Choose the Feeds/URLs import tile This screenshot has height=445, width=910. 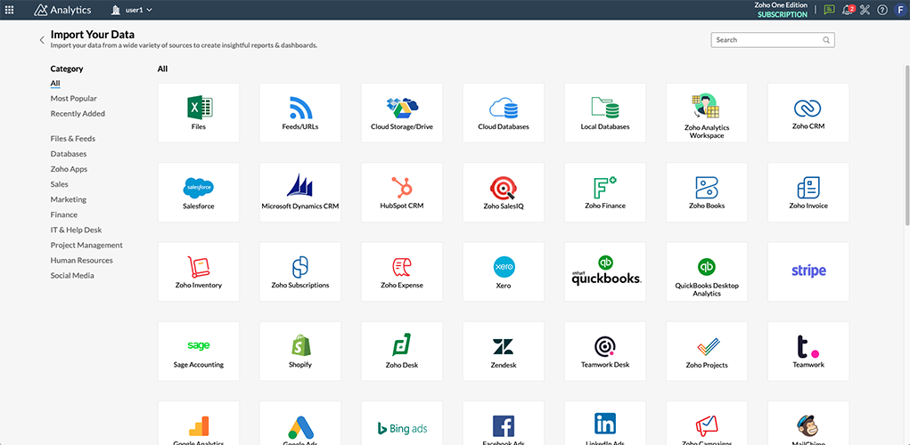pyautogui.click(x=300, y=113)
